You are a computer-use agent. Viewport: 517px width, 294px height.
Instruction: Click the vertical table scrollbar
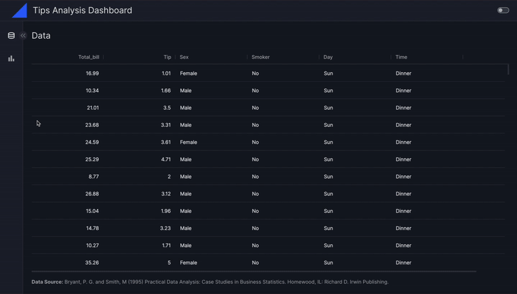508,70
